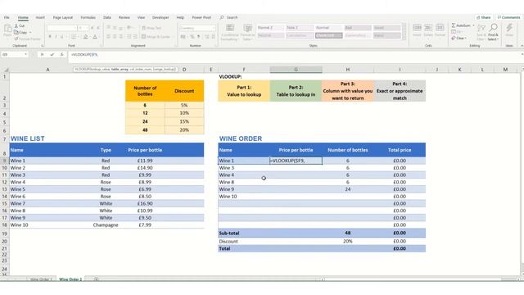This screenshot has height=295, width=524.
Task: Open the Comments pane button
Action: (x=508, y=17)
